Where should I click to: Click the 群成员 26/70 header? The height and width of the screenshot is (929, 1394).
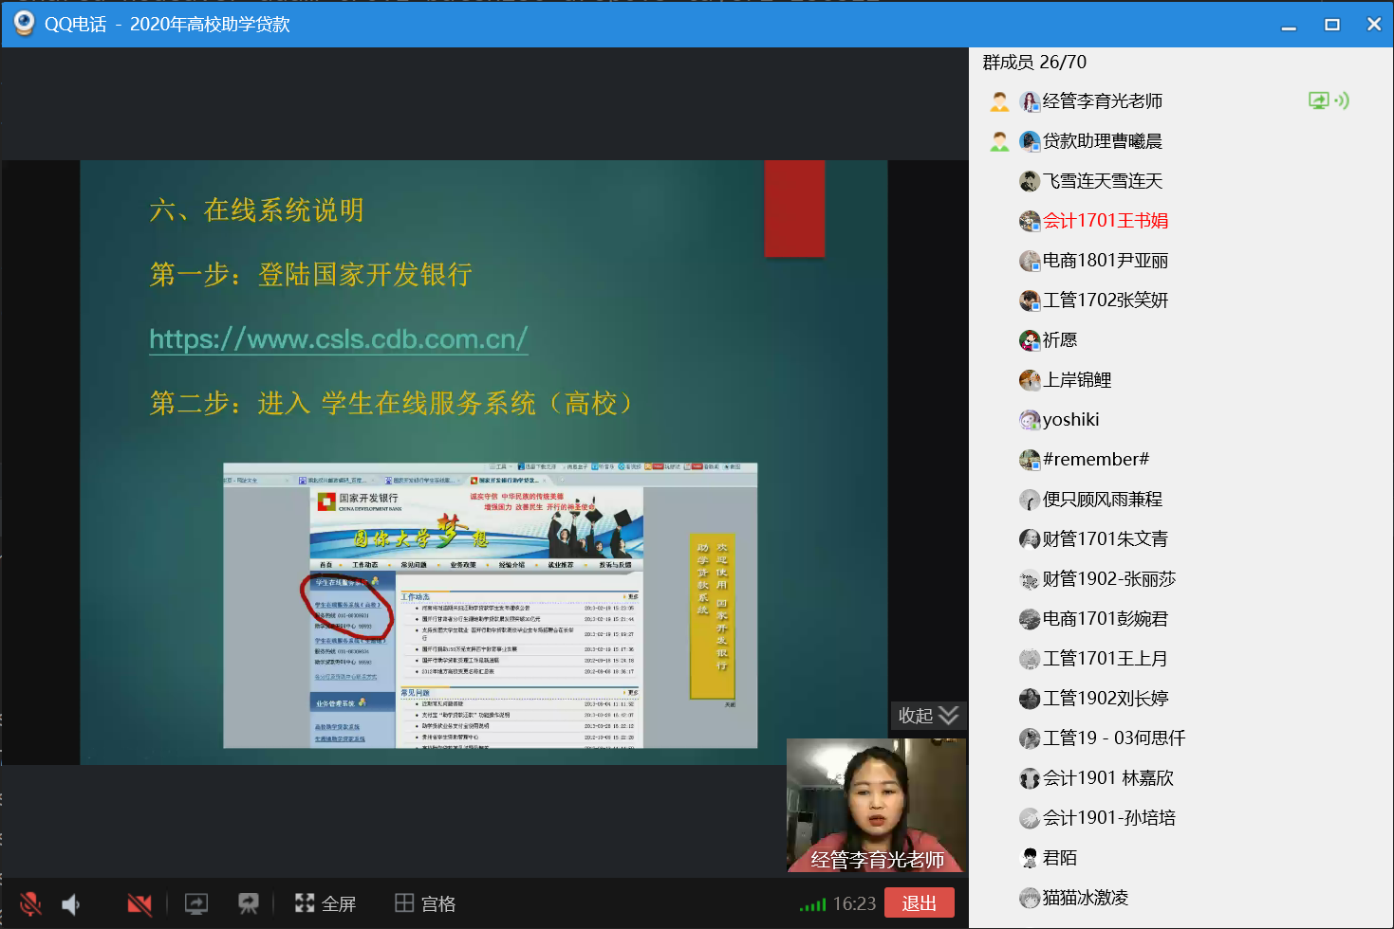coord(1034,63)
